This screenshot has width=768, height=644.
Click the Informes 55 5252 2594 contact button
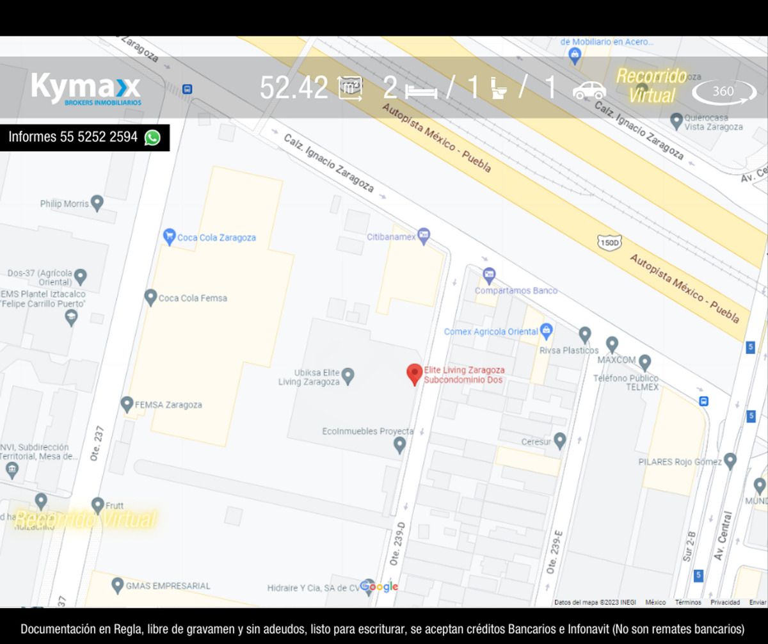(x=84, y=138)
